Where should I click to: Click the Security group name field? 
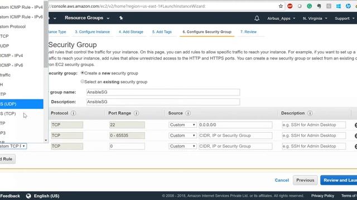163,92
